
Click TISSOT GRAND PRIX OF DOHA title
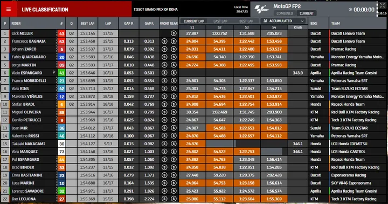tap(156, 9)
